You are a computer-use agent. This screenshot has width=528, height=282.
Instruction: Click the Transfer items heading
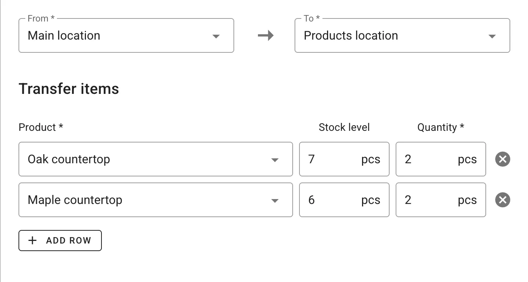point(69,89)
